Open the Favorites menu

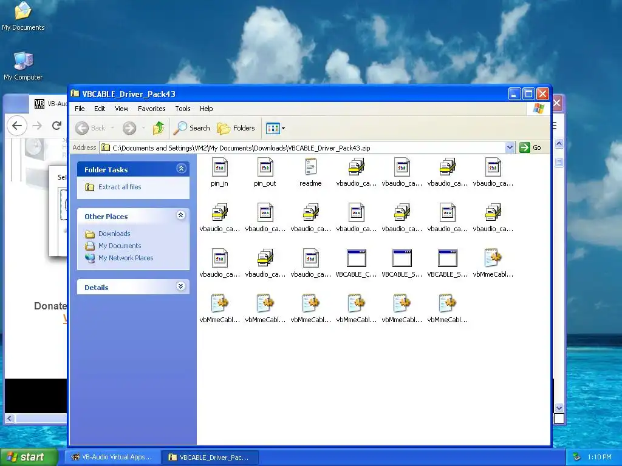pos(151,109)
